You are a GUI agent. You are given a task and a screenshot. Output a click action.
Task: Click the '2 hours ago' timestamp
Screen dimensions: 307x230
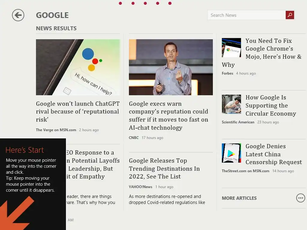[x=89, y=130]
